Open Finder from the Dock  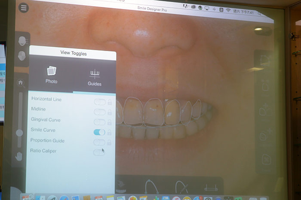tap(40, 198)
